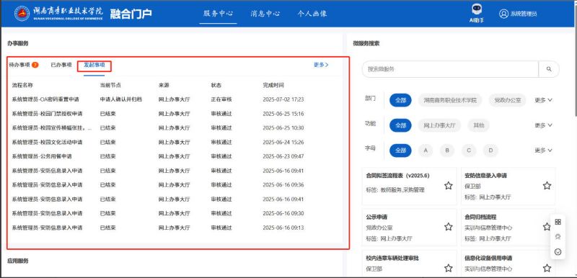577x278 pixels.
Task: Click the college logo emblem in header
Action: click(22, 13)
